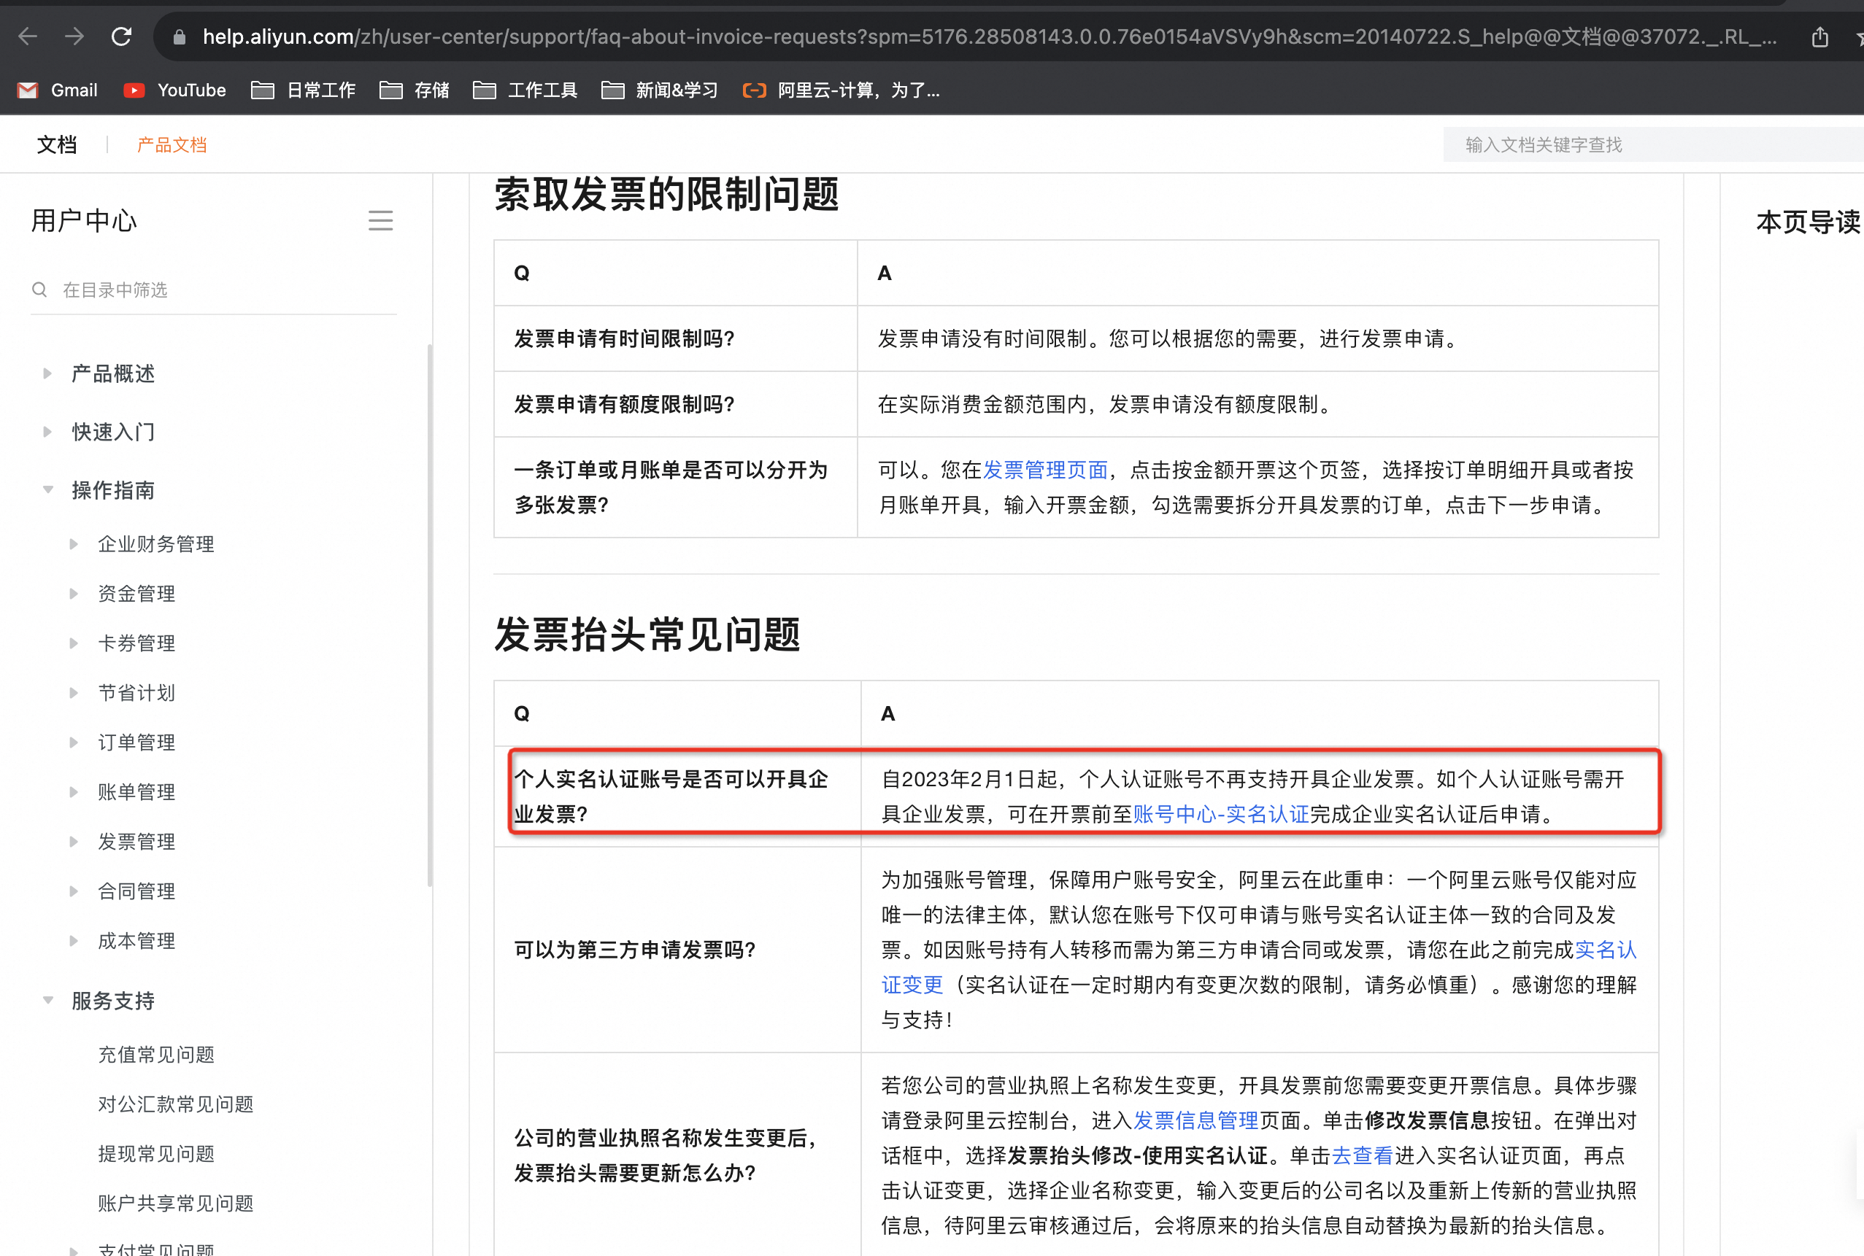Screen dimensions: 1864x1256
Task: Open 账户共享常见问题 in sidebar
Action: click(175, 1203)
